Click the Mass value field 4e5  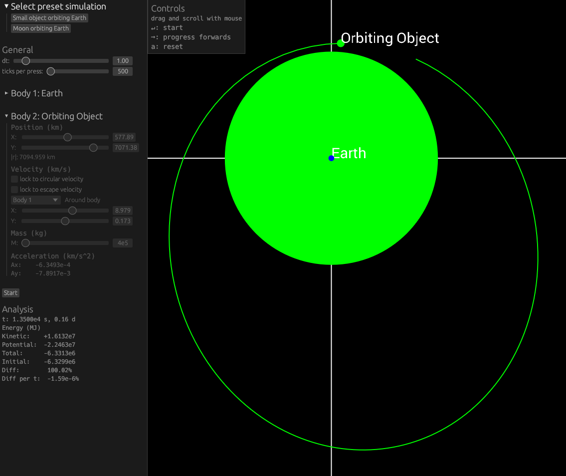tap(122, 243)
